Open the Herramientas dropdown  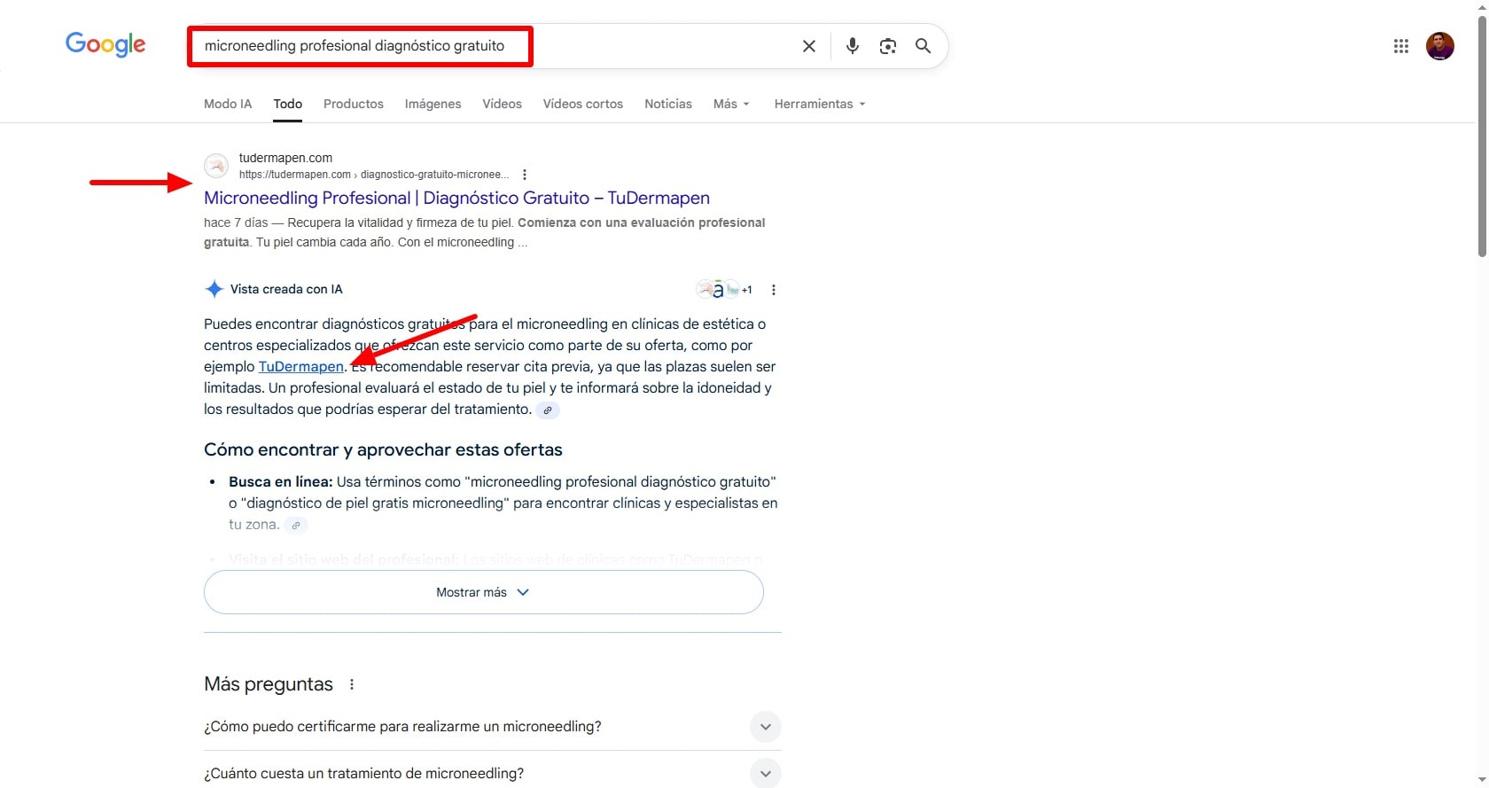(819, 104)
